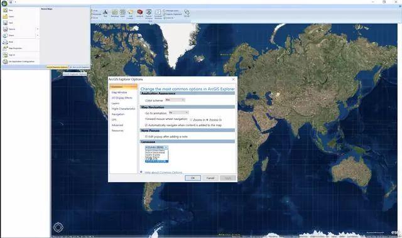Open Help about Common Options link
Image resolution: width=402 pixels, height=238 pixels.
[x=163, y=173]
